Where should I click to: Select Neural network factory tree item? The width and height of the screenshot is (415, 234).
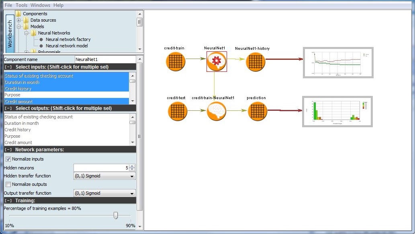[68, 39]
